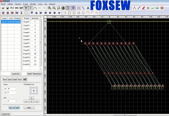Click the align left icon

pyautogui.click(x=41, y=13)
